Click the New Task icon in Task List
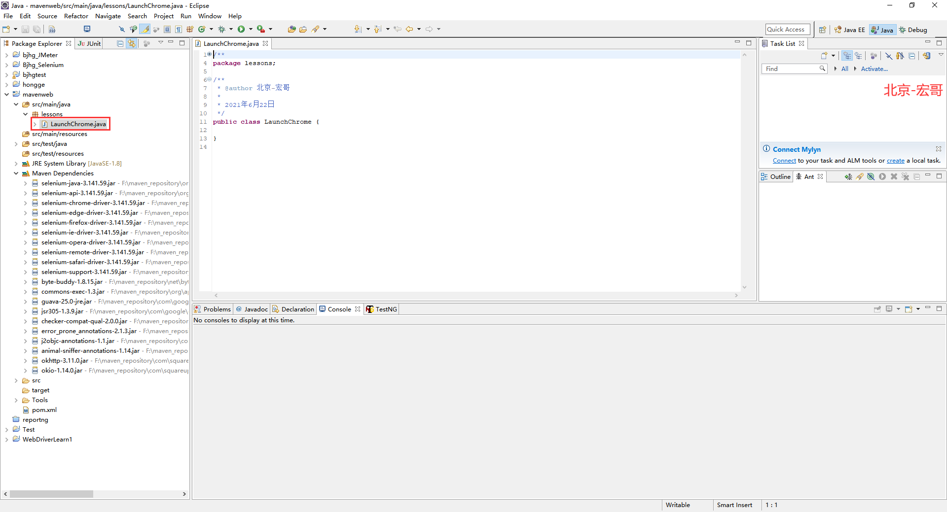 824,56
